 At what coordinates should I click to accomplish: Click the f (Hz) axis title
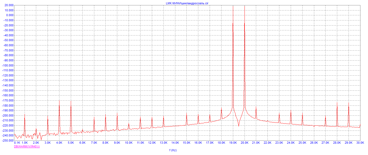173,150
